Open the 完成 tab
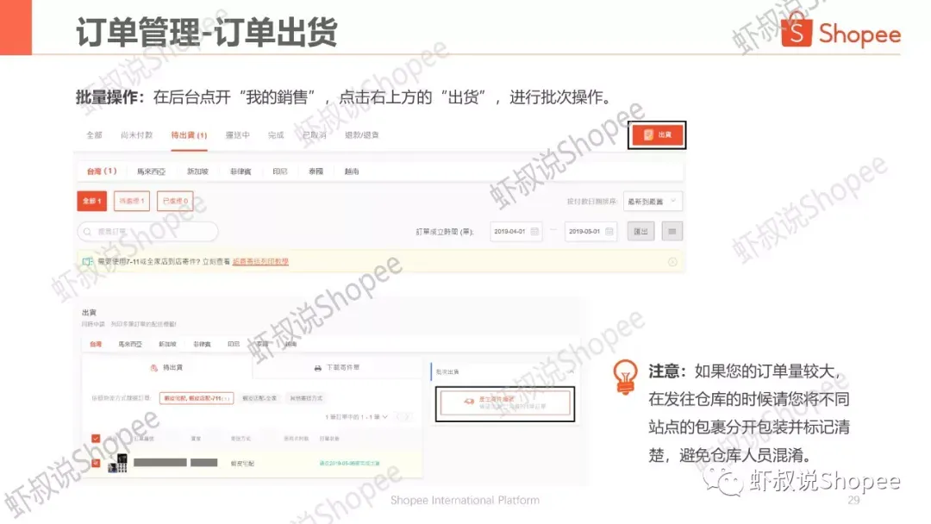The height and width of the screenshot is (524, 931). click(276, 135)
